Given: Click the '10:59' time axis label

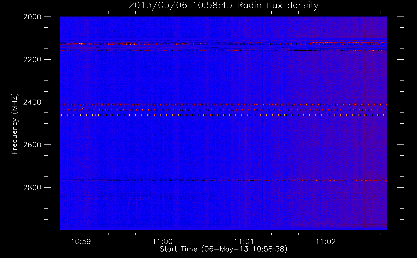Looking at the screenshot, I should pos(81,242).
